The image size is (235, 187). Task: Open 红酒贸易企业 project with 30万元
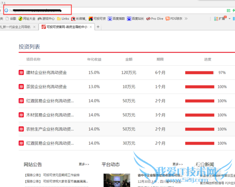[50, 143]
